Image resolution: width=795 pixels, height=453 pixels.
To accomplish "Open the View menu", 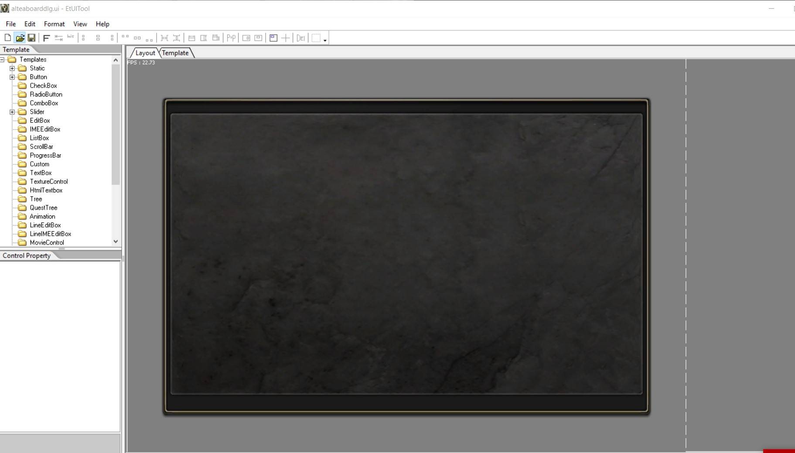I will click(80, 24).
